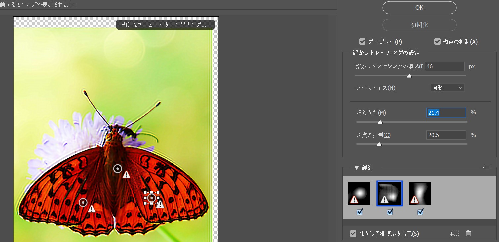Click the 初期化 reset button
The image size is (499, 242).
point(419,25)
